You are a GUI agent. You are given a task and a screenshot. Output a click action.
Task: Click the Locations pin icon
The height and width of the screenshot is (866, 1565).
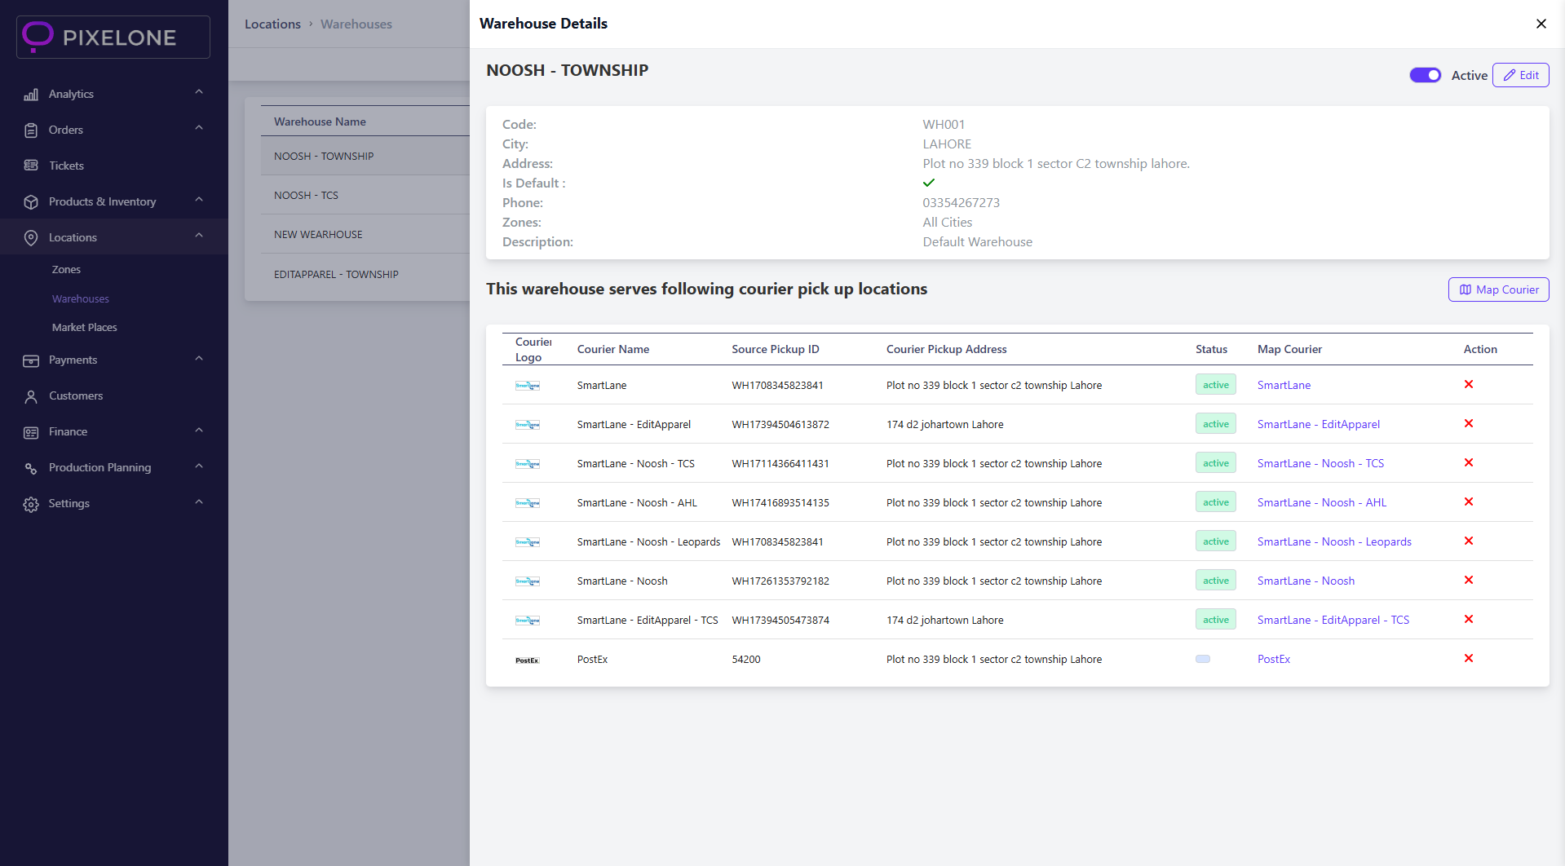click(x=31, y=238)
